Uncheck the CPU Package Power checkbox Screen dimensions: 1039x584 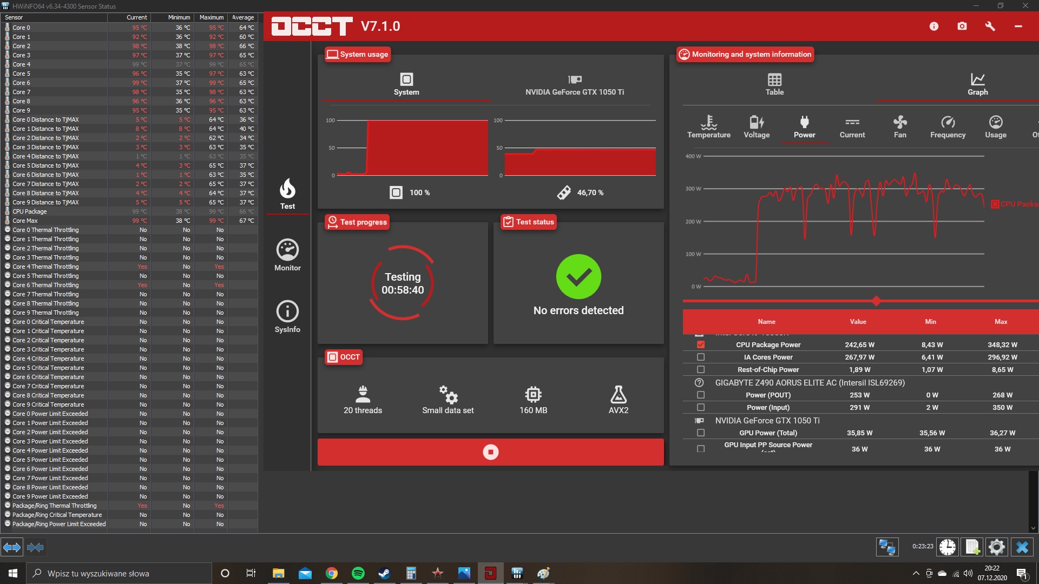click(701, 344)
